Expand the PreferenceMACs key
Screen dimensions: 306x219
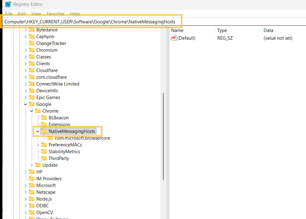click(x=38, y=145)
